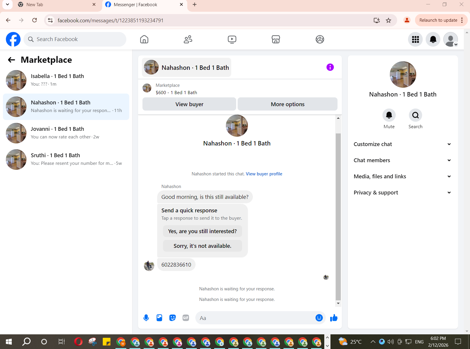The width and height of the screenshot is (470, 349).
Task: Click the More options button
Action: coord(288,104)
